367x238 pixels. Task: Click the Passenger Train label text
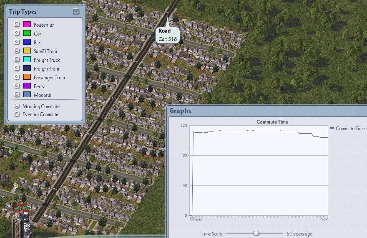coord(49,78)
